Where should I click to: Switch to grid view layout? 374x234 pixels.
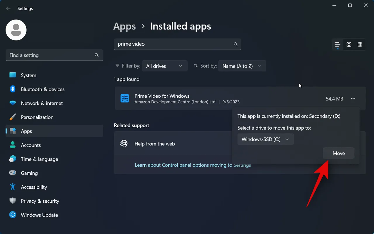point(349,45)
